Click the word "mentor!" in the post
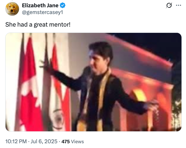 tap(60, 25)
